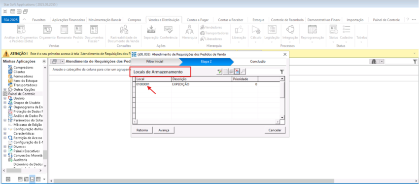Click the Conferência action icon
Screen dimensions: 419x184
[169, 32]
